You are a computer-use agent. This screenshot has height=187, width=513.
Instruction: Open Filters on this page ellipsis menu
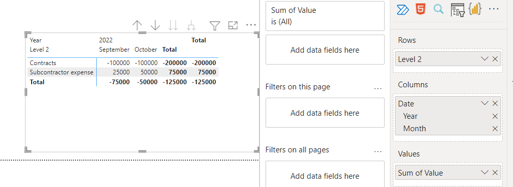(x=378, y=88)
